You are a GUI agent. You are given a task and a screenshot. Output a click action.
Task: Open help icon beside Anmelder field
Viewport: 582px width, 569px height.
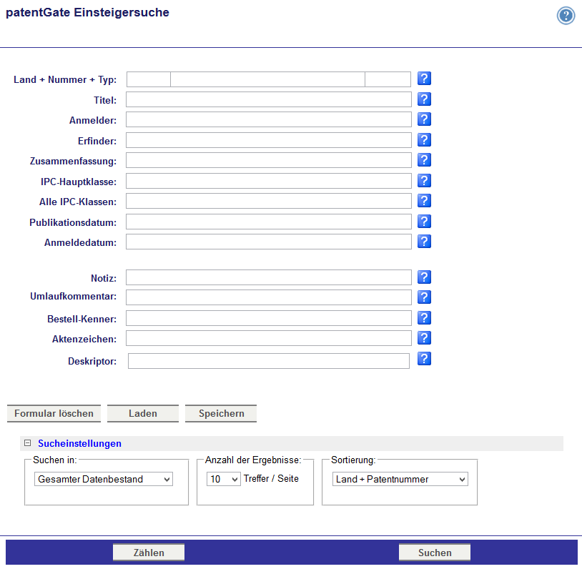point(424,119)
